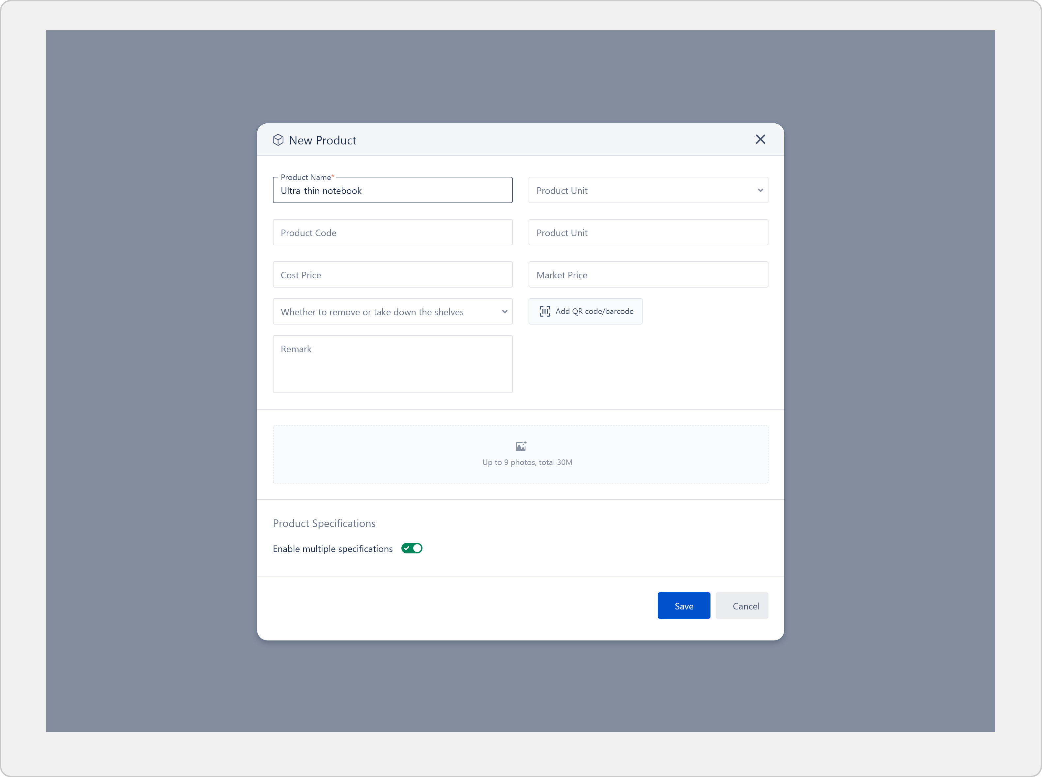Click the 'New Product' dialog title
The image size is (1042, 777).
click(322, 140)
